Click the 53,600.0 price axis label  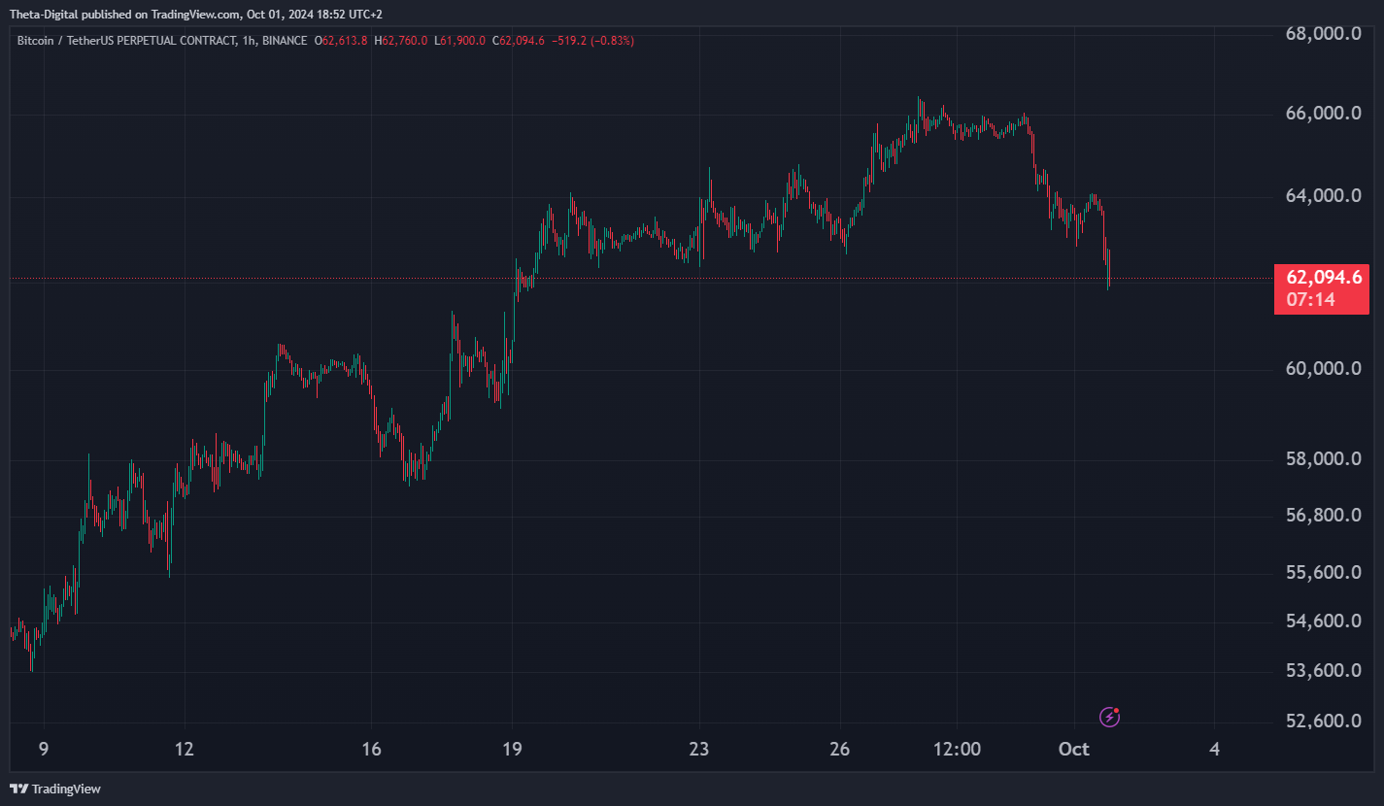[x=1323, y=671]
